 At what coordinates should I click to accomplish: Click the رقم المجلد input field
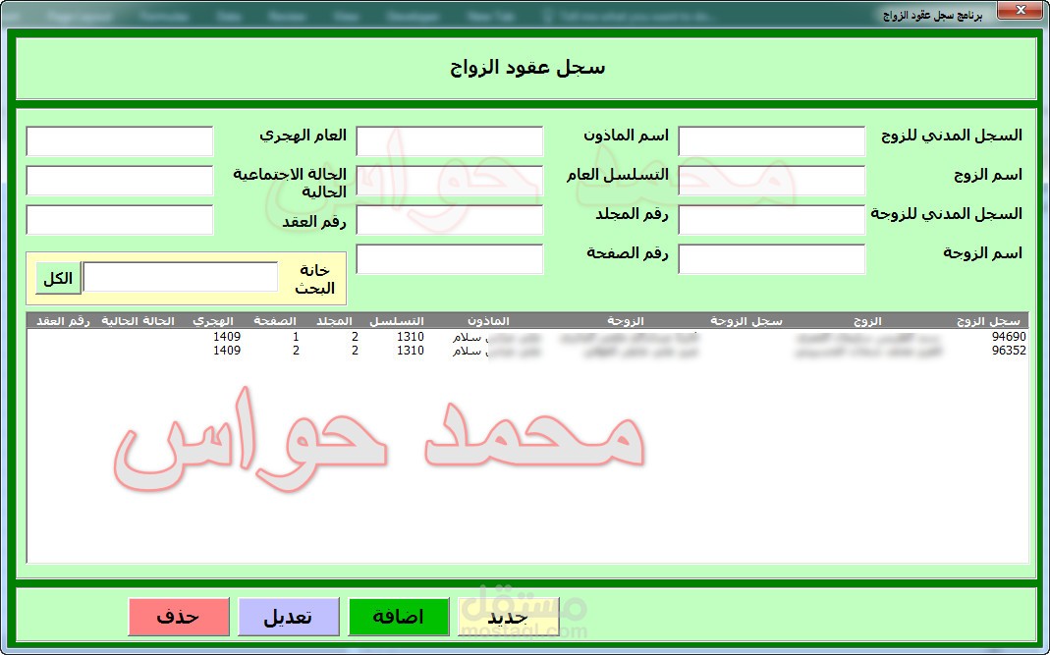[449, 220]
